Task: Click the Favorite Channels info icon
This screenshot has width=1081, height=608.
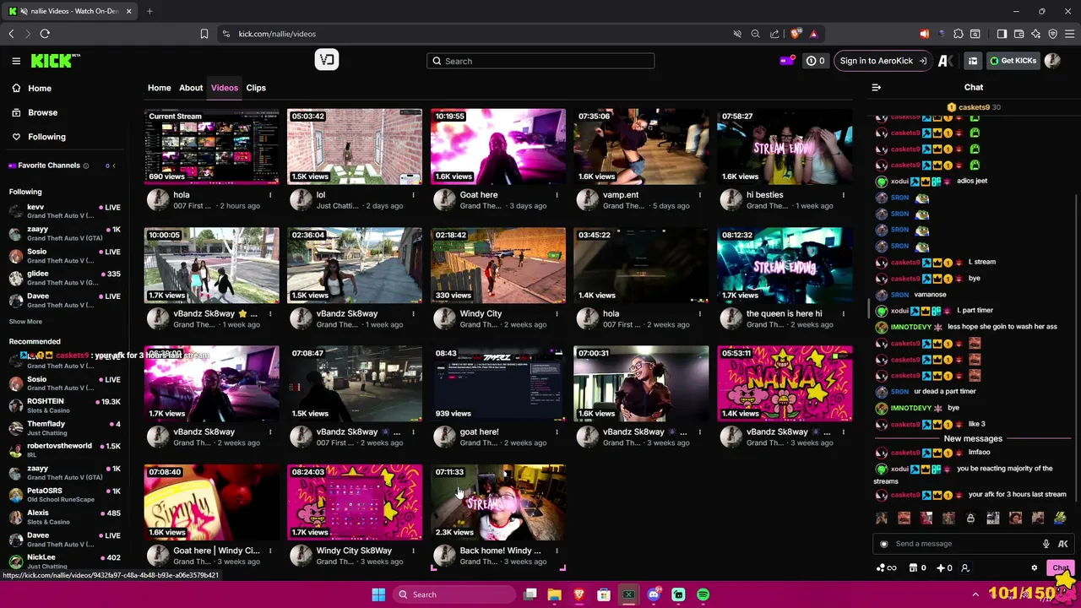Action: click(x=86, y=166)
